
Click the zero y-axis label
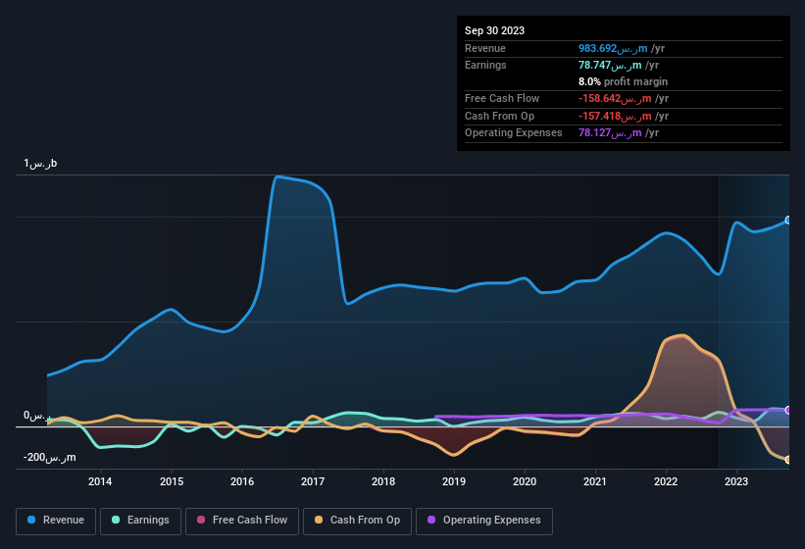[x=37, y=416]
